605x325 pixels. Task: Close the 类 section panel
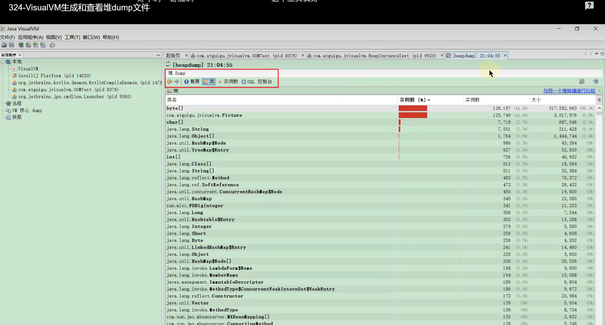[x=599, y=90]
